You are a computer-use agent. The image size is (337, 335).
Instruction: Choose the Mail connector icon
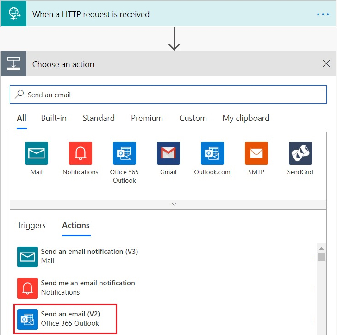pos(37,153)
